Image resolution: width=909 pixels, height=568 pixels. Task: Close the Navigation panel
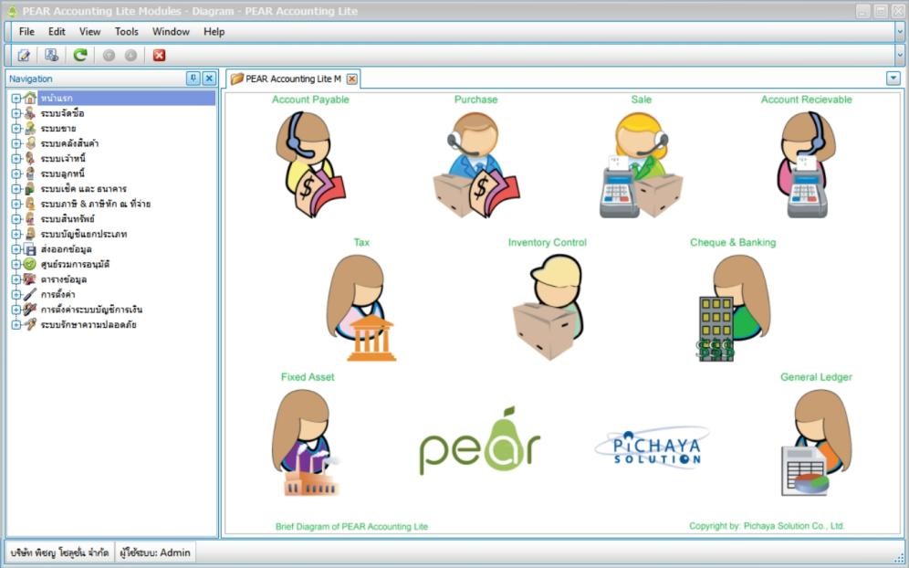[209, 79]
